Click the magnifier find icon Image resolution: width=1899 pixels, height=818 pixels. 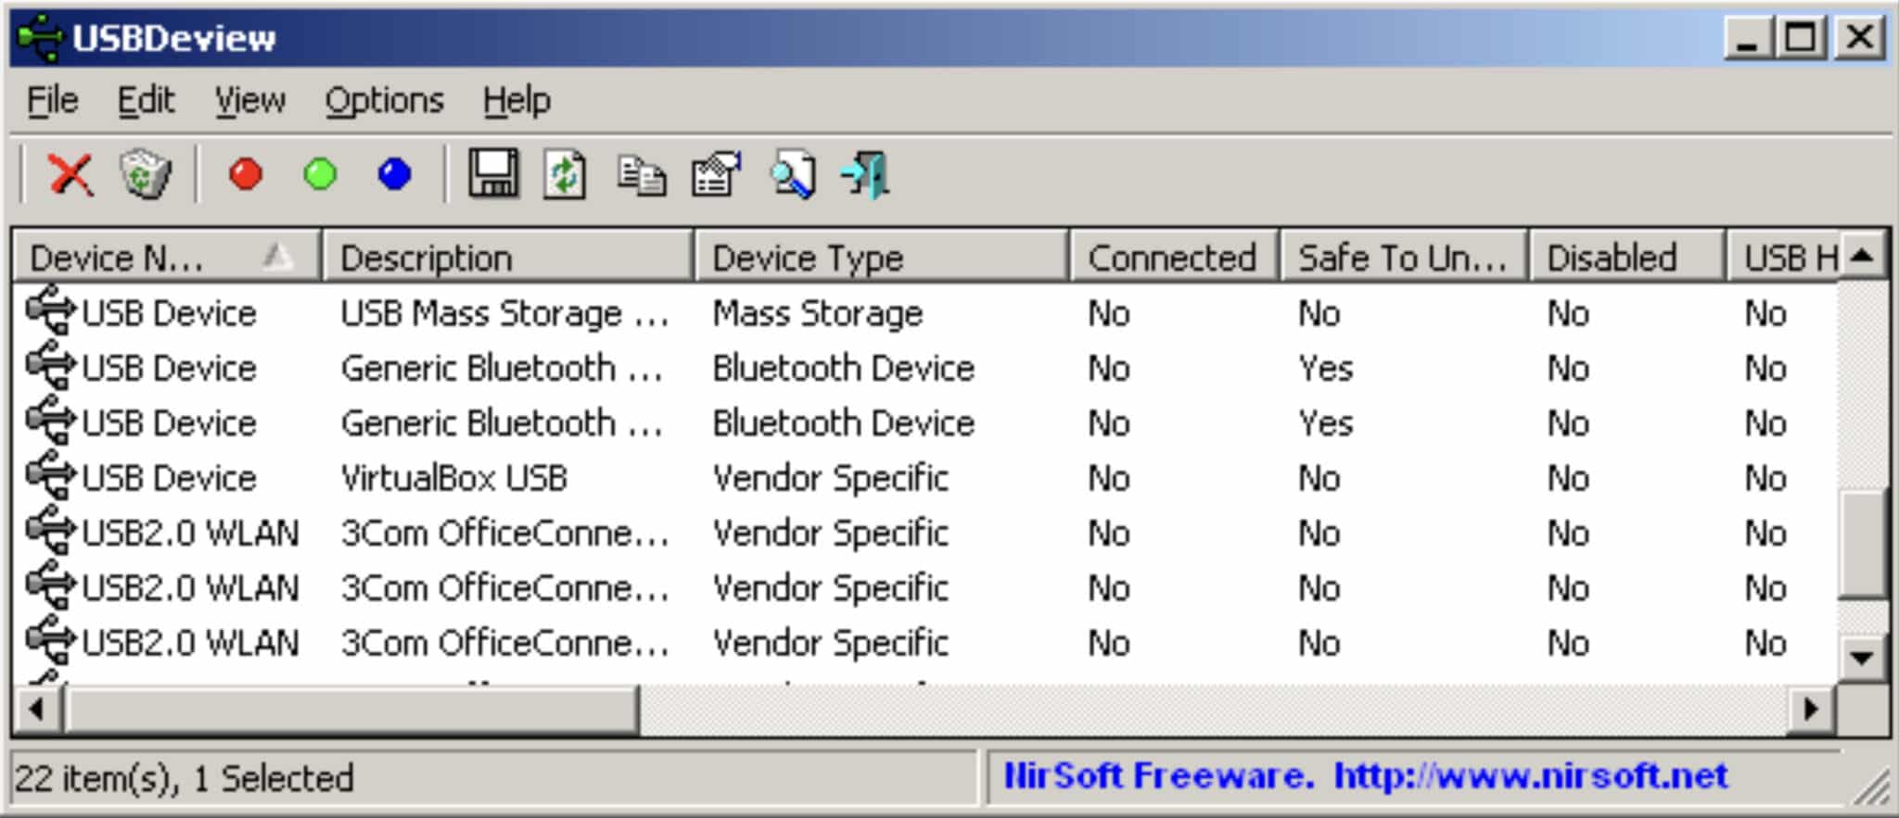point(793,174)
